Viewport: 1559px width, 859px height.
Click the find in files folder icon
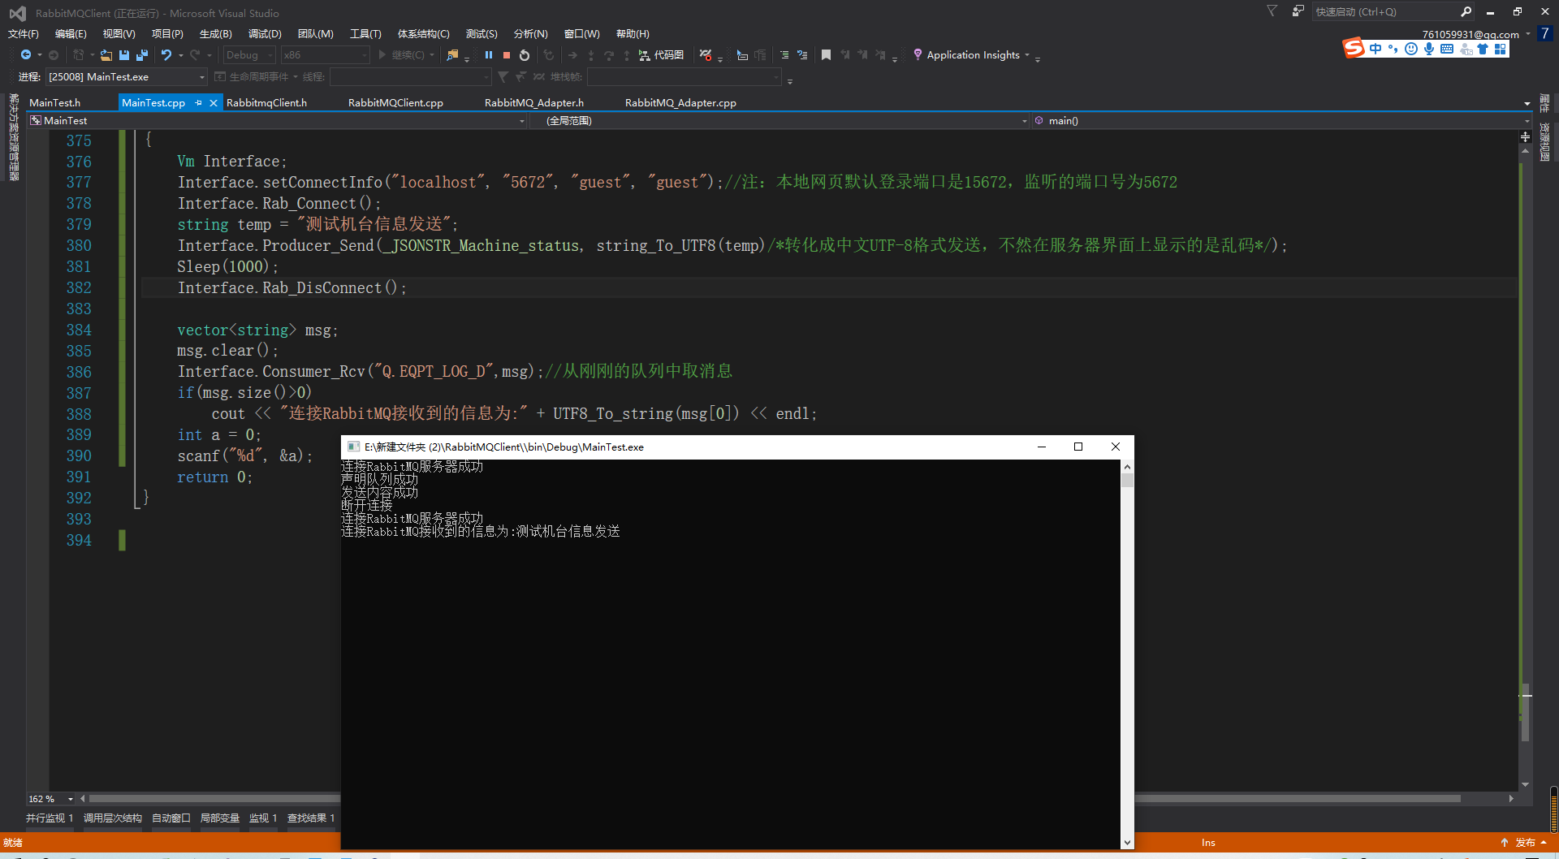tap(453, 55)
